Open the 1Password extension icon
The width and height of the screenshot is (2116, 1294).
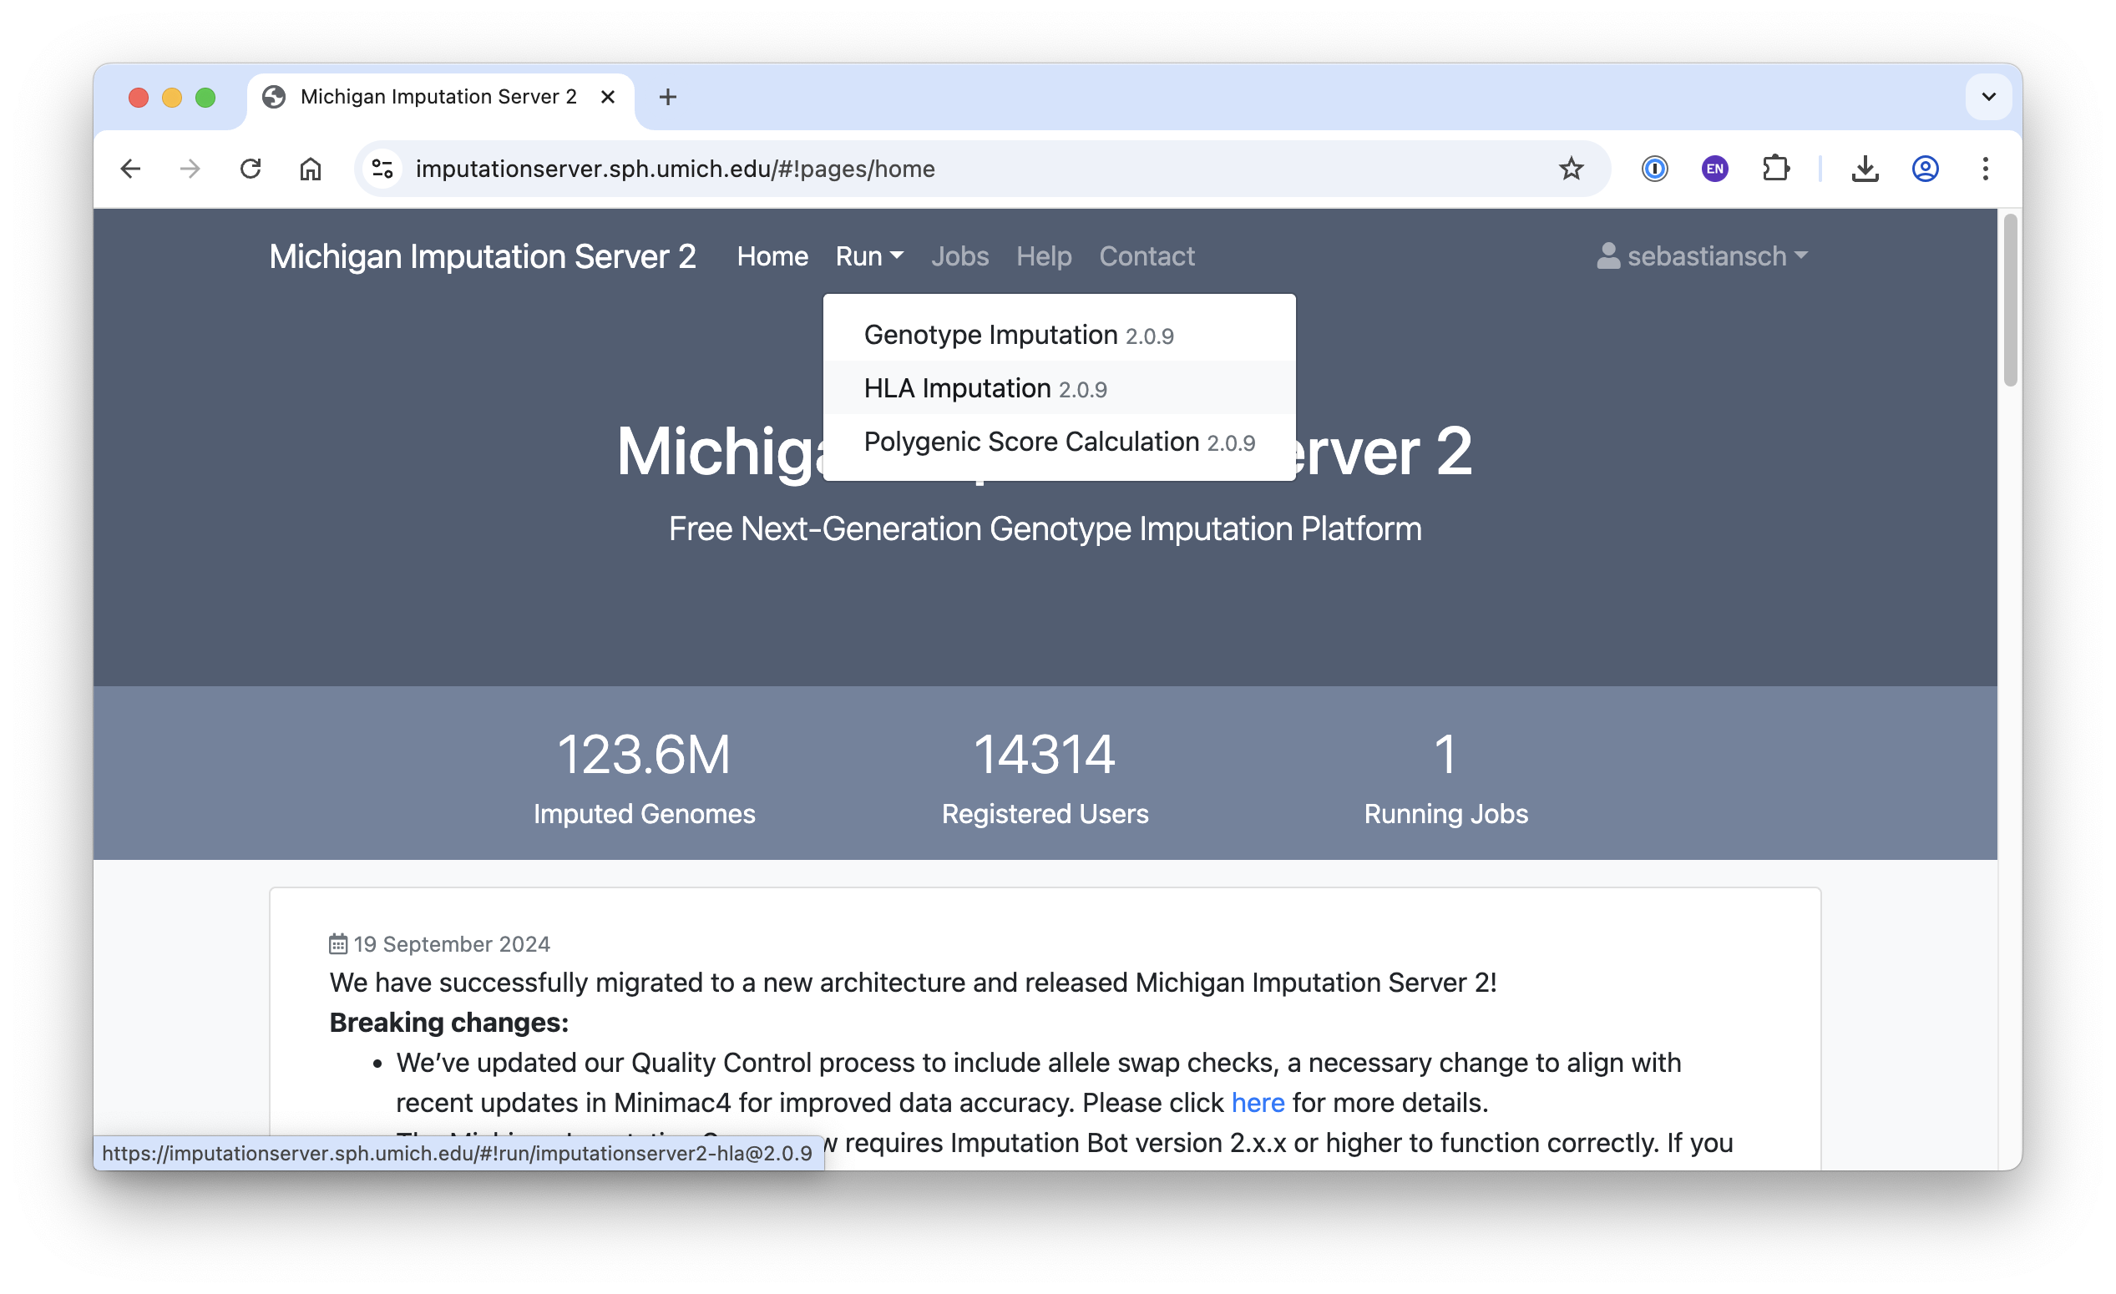click(1654, 169)
